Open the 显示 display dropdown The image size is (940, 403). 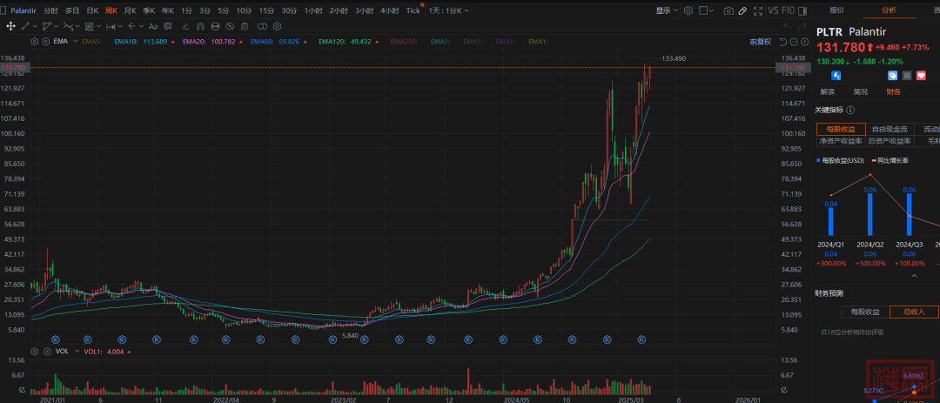667,10
